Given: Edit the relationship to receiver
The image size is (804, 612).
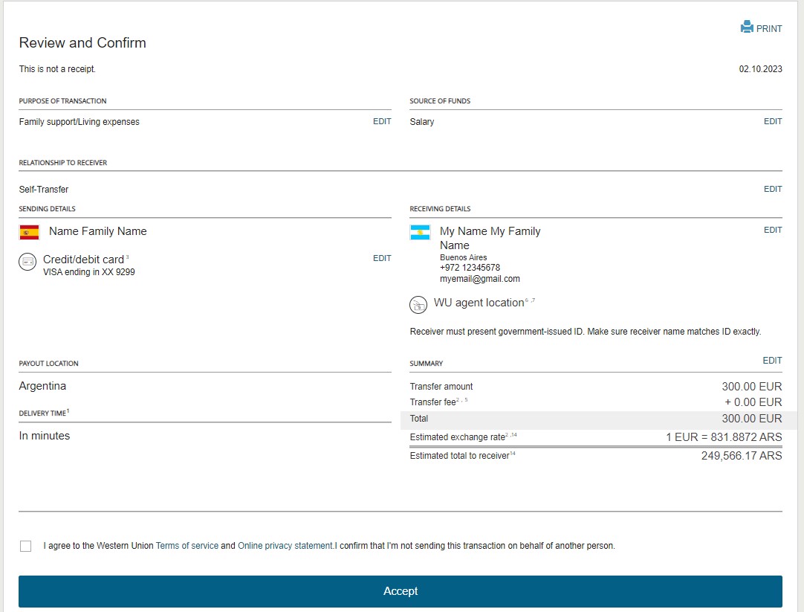Looking at the screenshot, I should click(x=773, y=190).
